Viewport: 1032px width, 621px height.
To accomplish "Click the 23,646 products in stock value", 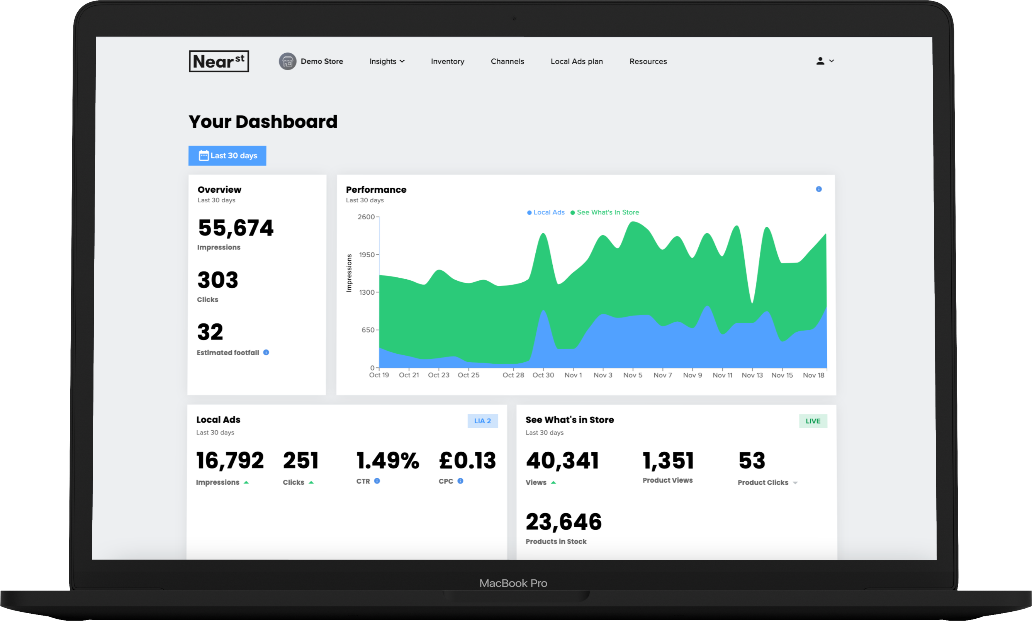I will click(x=564, y=522).
